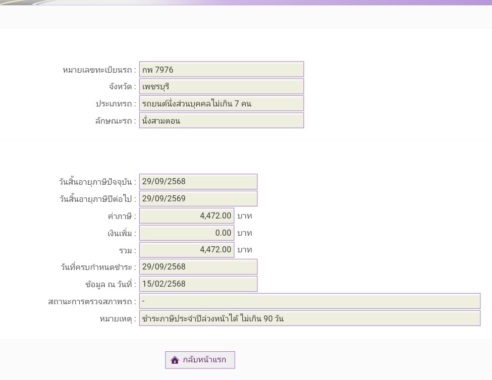Click the ข้อมูล ณ วันที่ field 15/02/2568

[x=198, y=284]
